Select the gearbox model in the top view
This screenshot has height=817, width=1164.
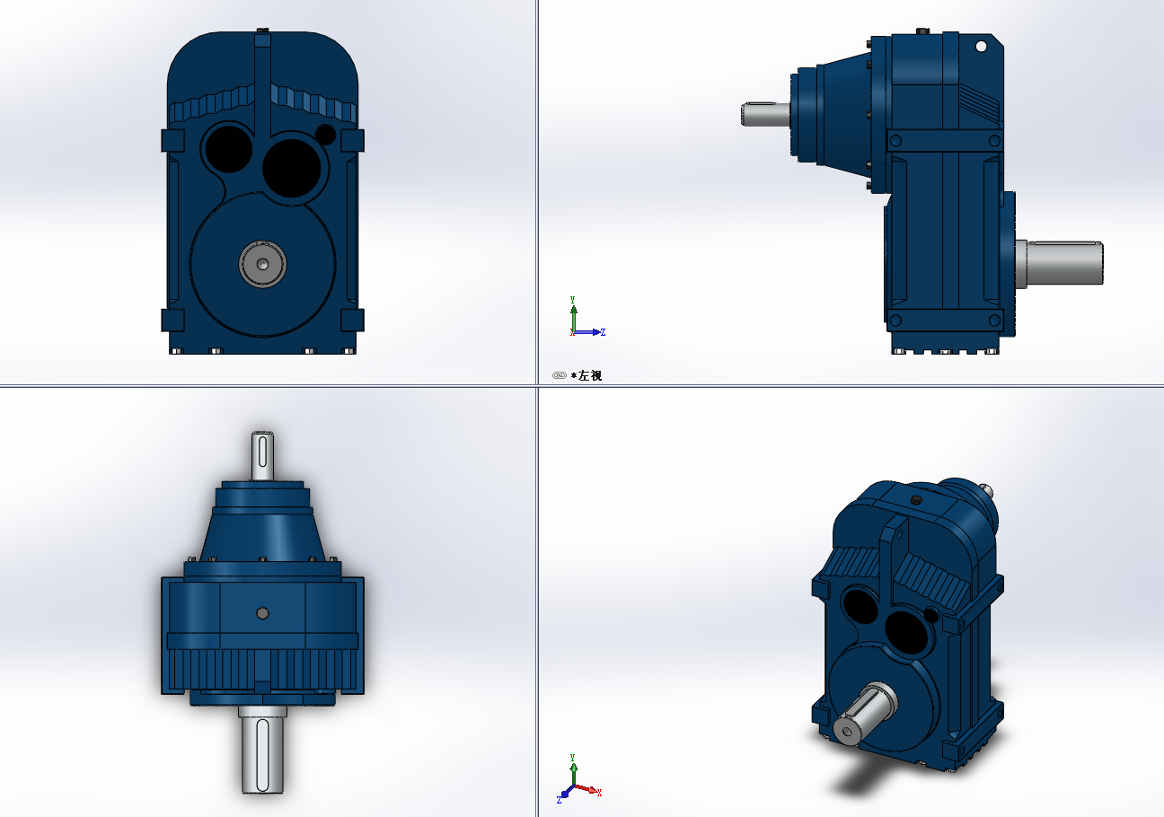262,613
